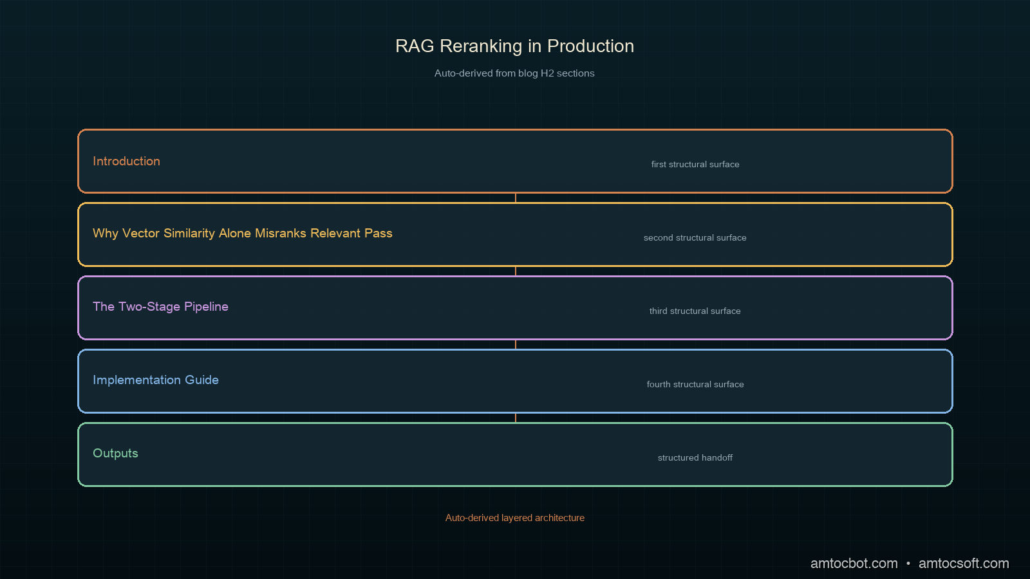Click the connector between Implementation Guide and Outputs
This screenshot has height=579, width=1030.
coord(516,418)
